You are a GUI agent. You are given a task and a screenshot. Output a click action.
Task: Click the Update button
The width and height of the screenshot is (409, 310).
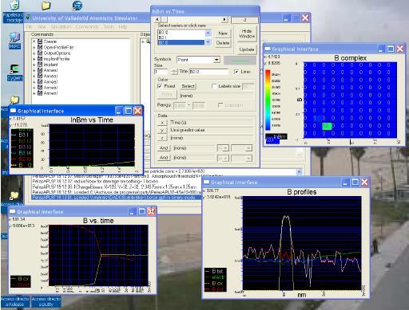point(247,49)
